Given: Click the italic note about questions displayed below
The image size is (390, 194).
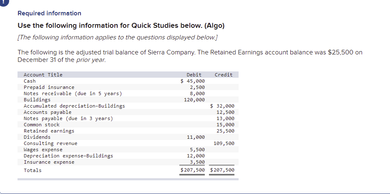Looking at the screenshot, I should click(118, 37).
